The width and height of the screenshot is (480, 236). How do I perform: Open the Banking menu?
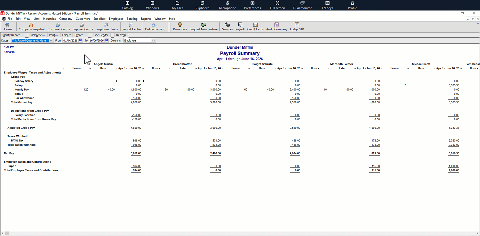click(132, 19)
